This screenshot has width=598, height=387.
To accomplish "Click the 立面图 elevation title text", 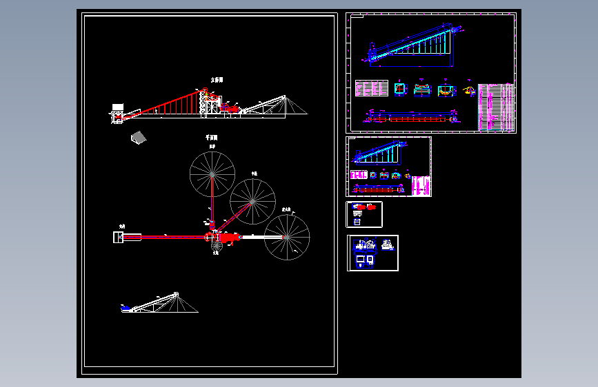I will tap(217, 80).
